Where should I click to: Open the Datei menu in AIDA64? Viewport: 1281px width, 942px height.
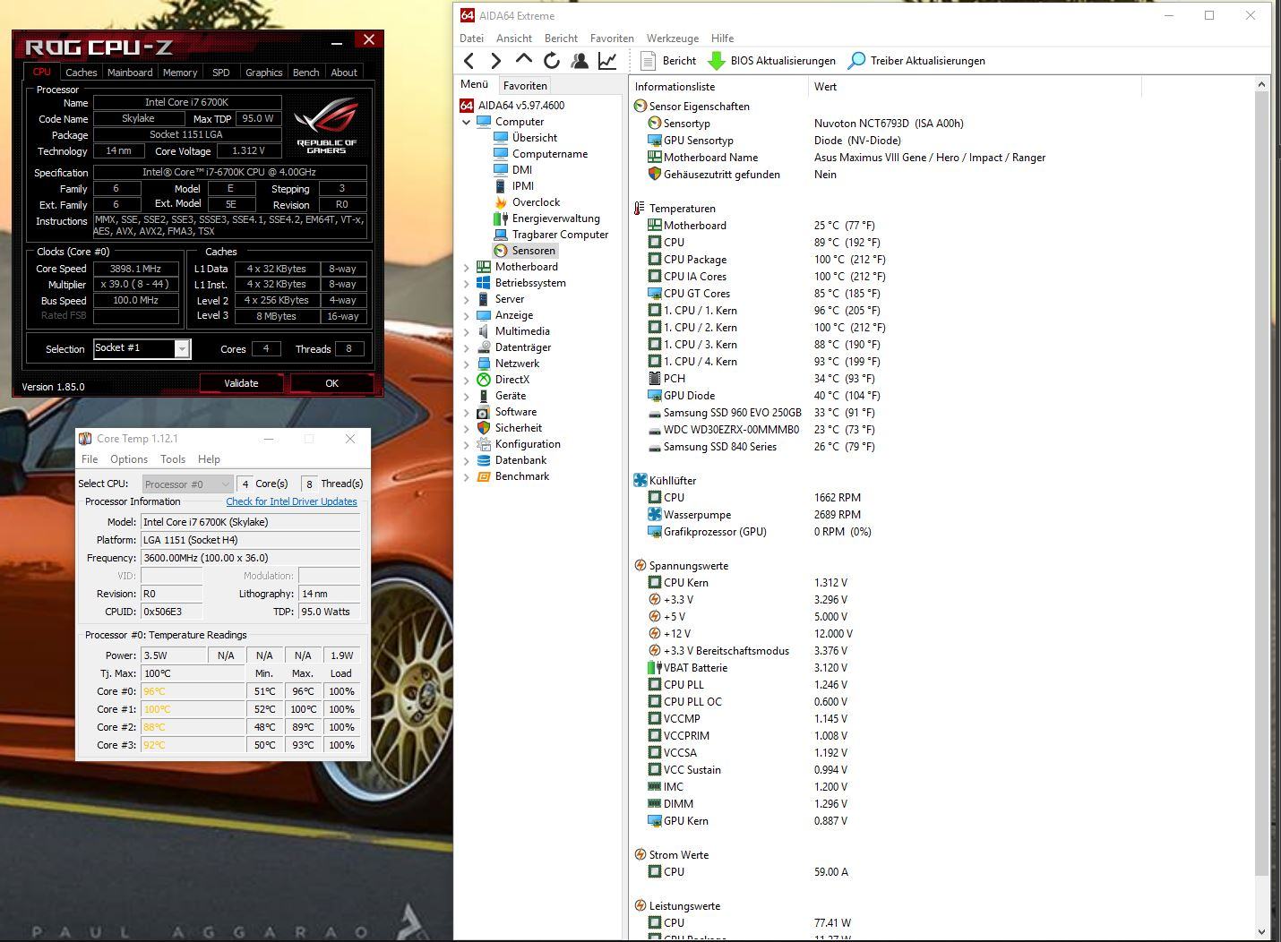pyautogui.click(x=471, y=39)
